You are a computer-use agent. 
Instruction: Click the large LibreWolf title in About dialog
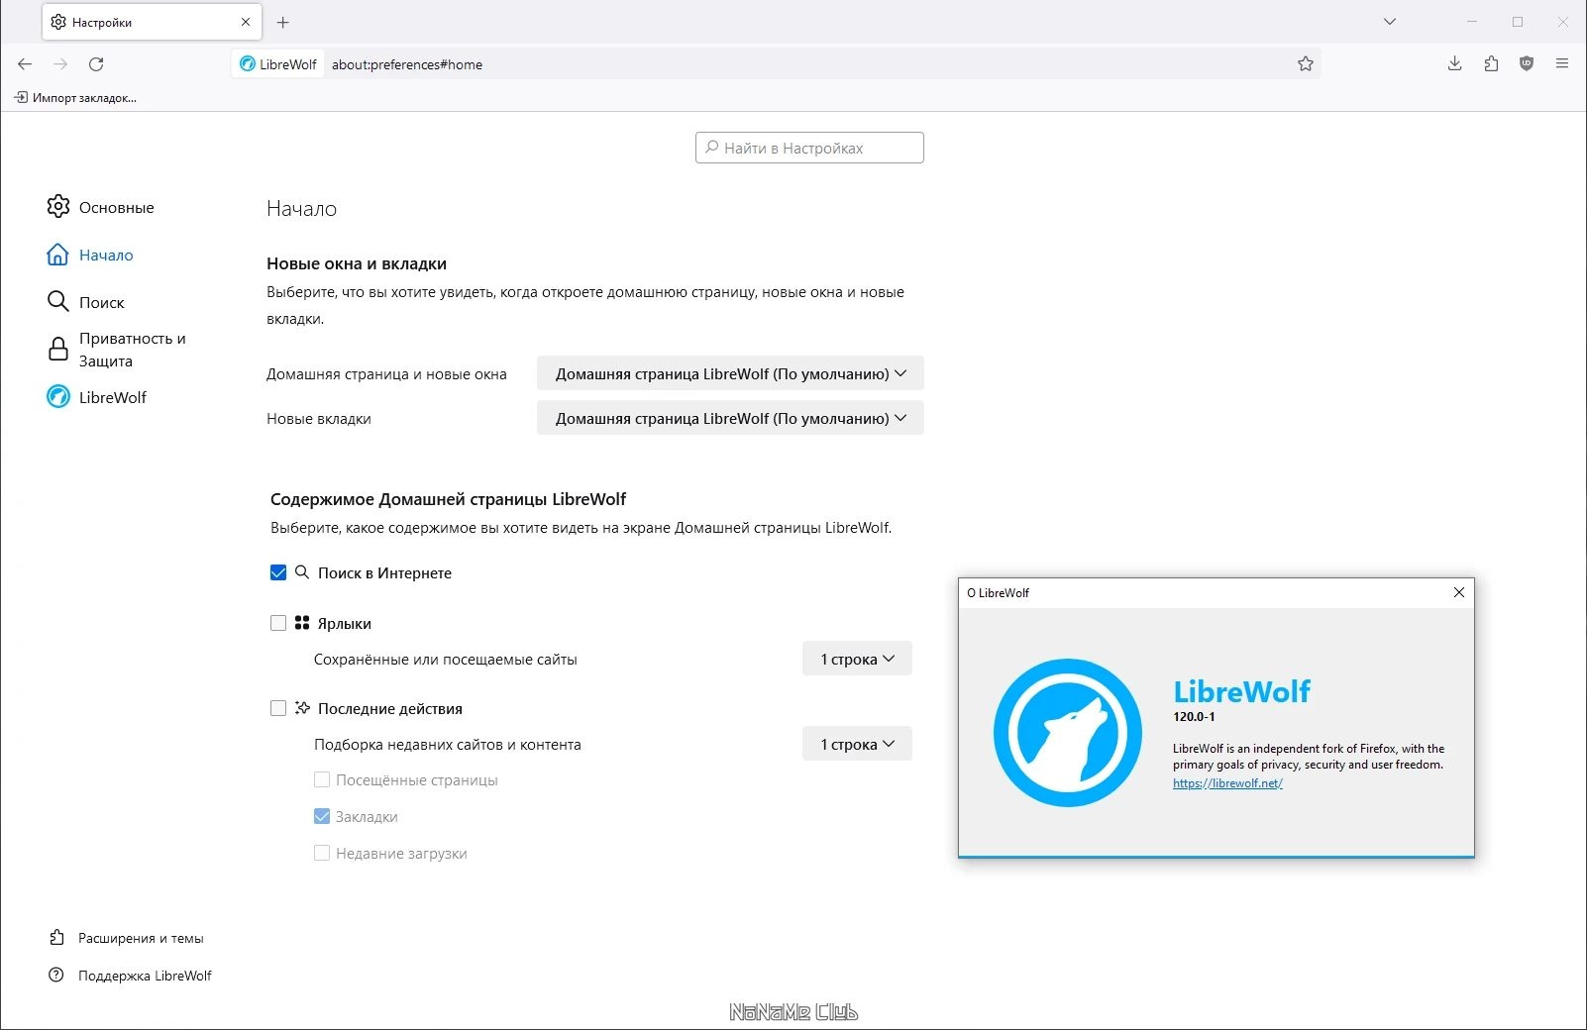pyautogui.click(x=1242, y=691)
